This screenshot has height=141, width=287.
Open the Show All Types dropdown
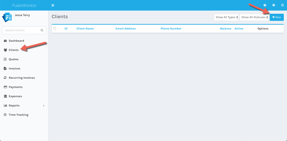(226, 17)
